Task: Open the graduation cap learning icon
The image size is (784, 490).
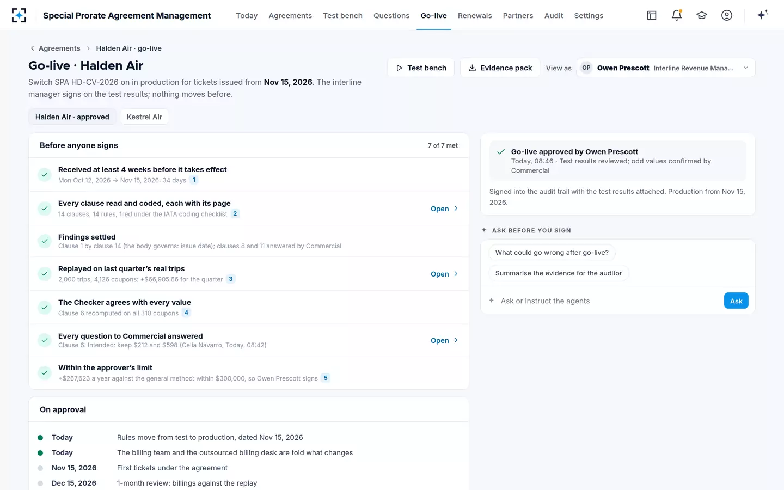Action: point(702,15)
